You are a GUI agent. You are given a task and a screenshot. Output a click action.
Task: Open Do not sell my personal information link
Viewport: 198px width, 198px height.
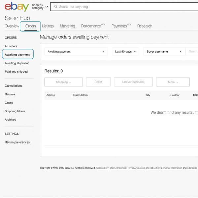[164, 168]
